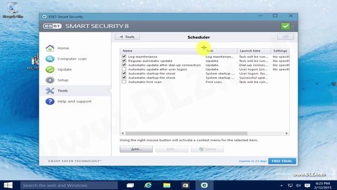Click the Windows Start button
337x190 pixels.
click(x=8, y=185)
